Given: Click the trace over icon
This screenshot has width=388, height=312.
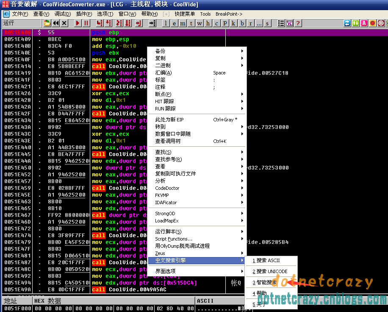Looking at the screenshot, I should coord(127,23).
